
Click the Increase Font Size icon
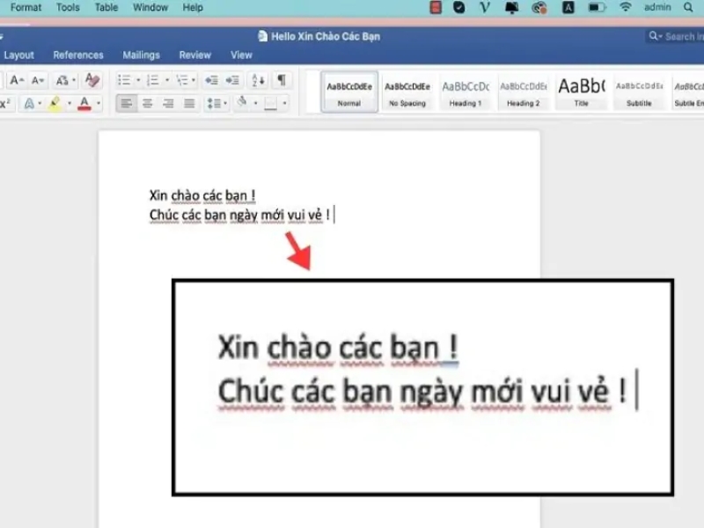pos(17,80)
